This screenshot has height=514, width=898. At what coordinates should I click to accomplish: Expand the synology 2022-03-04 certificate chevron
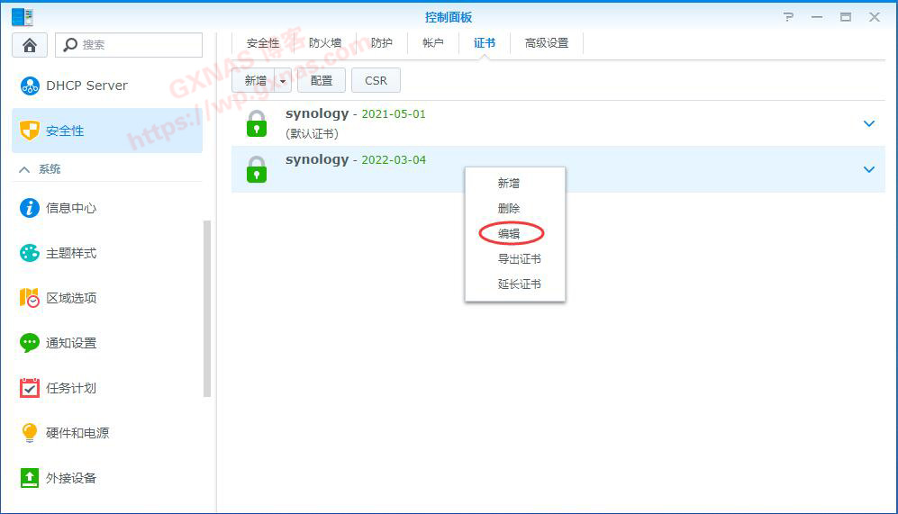click(869, 169)
